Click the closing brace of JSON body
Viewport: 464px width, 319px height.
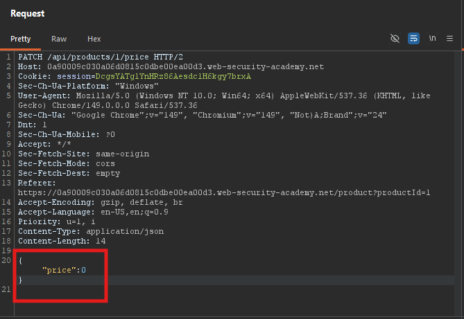20,280
